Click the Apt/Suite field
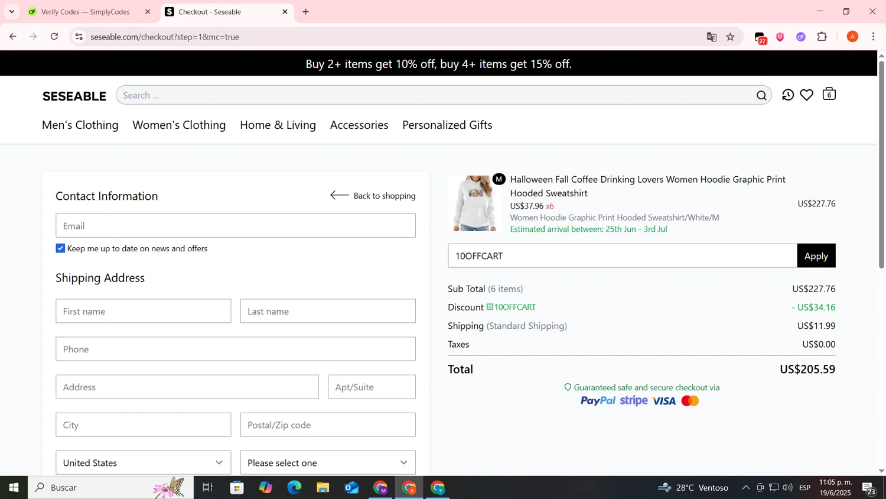 point(372,387)
